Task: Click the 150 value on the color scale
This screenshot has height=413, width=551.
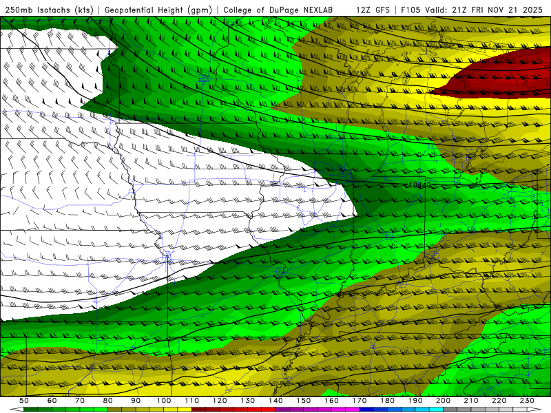Action: pyautogui.click(x=304, y=401)
